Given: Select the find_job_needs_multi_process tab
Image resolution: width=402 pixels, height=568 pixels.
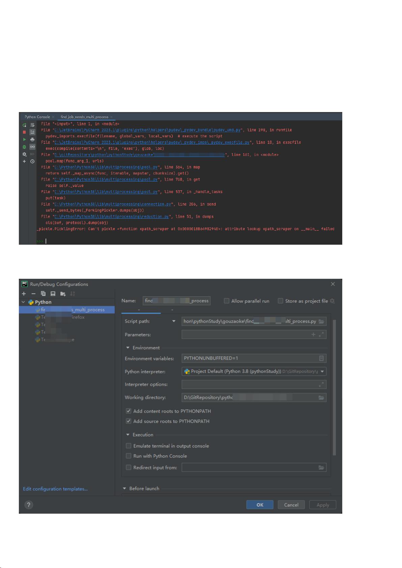Looking at the screenshot, I should point(84,117).
